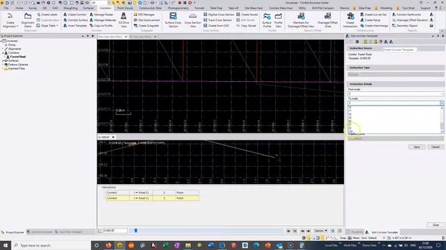Open the Geometry Report
The width and height of the screenshot is (446, 250).
405,26
